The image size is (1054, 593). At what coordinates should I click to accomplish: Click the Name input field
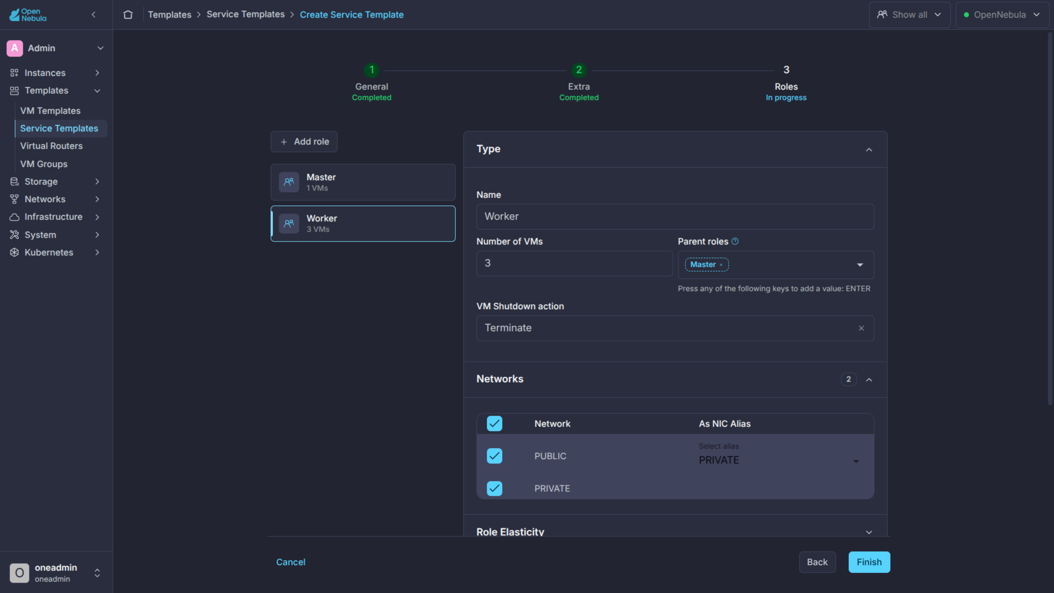[675, 217]
